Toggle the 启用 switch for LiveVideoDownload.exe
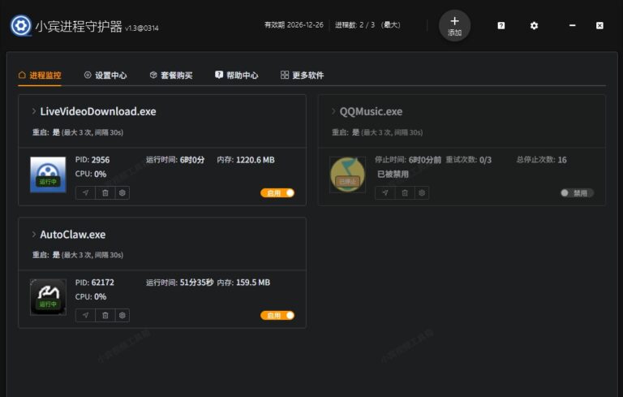This screenshot has height=397, width=623. (277, 193)
